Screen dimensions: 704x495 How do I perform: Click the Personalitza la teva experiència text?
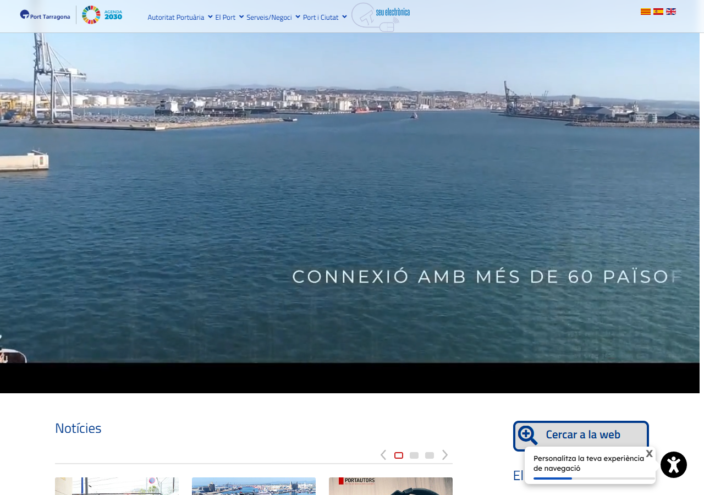pos(588,463)
